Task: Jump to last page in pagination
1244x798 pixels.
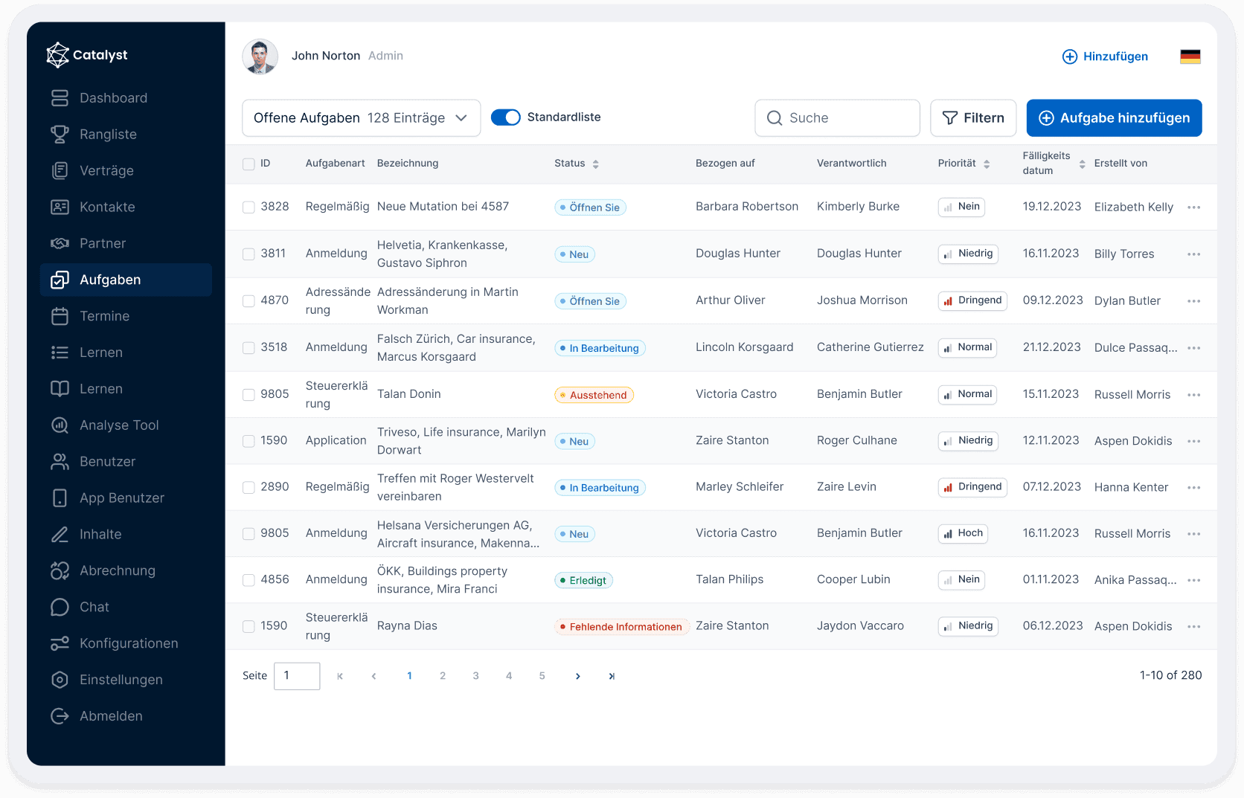Action: click(612, 676)
